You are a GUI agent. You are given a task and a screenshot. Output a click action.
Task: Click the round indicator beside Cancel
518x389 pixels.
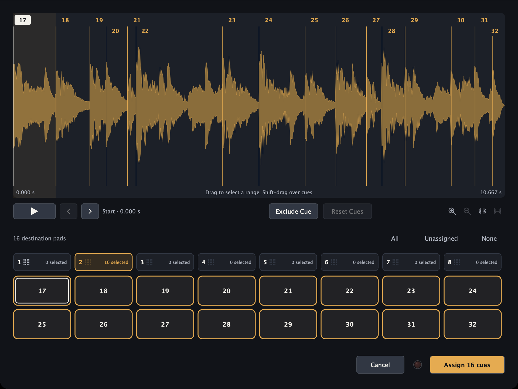(418, 365)
